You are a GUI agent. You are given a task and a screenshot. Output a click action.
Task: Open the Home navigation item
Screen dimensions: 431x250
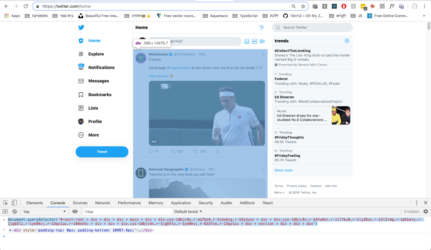[x=90, y=41]
